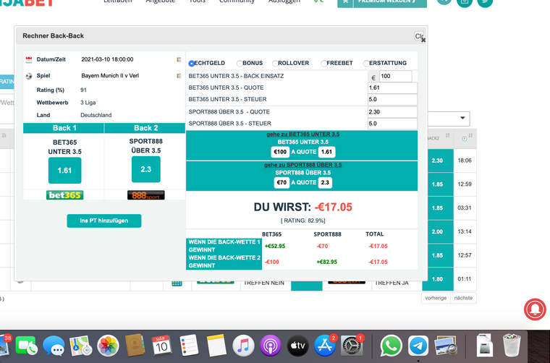550x363 pixels.
Task: Click the sort arrows in the BACK2 column header
Action: click(447, 136)
